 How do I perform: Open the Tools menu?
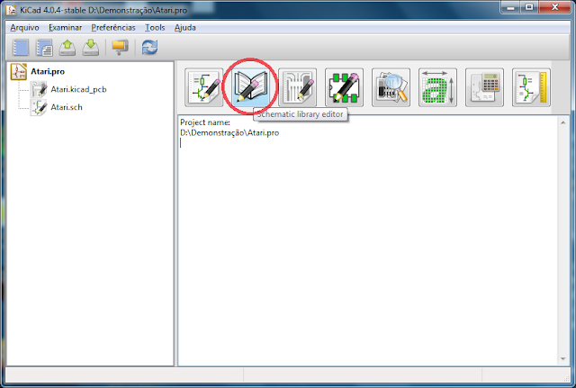(x=155, y=28)
